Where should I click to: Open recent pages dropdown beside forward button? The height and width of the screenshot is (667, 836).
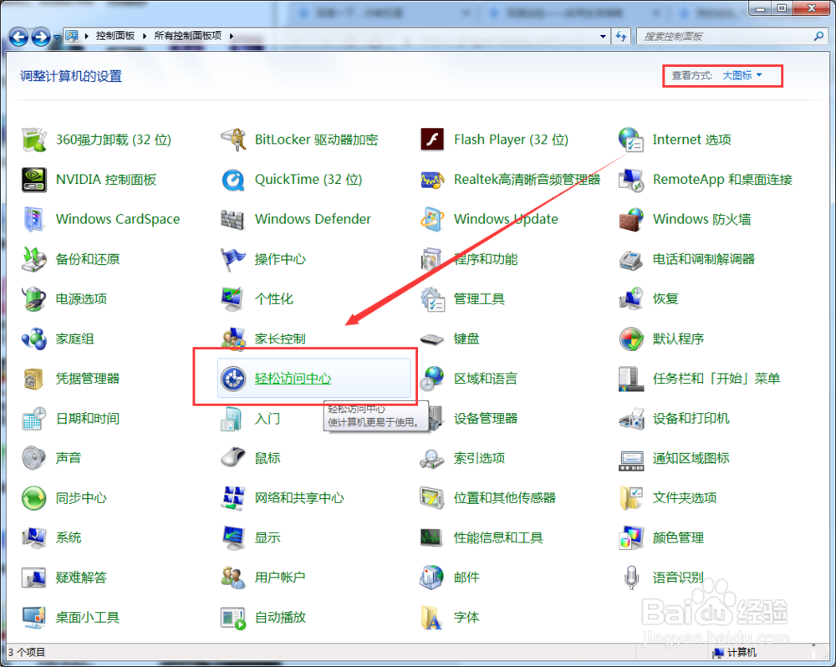[x=56, y=38]
